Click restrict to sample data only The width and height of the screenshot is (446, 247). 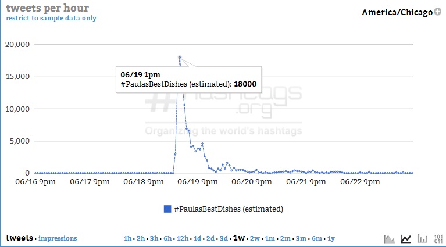51,18
